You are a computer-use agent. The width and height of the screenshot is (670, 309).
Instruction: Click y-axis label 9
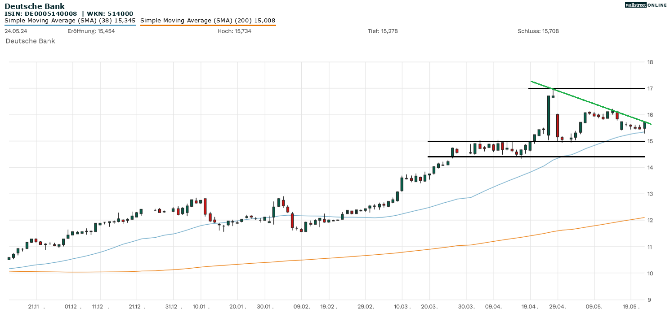pyautogui.click(x=650, y=300)
